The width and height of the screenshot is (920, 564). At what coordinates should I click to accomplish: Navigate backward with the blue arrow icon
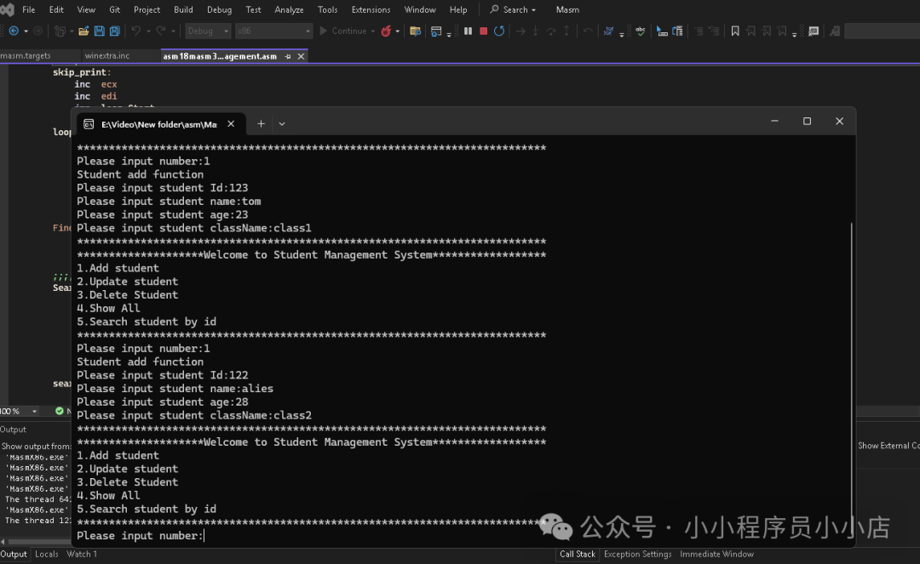pyautogui.click(x=14, y=31)
